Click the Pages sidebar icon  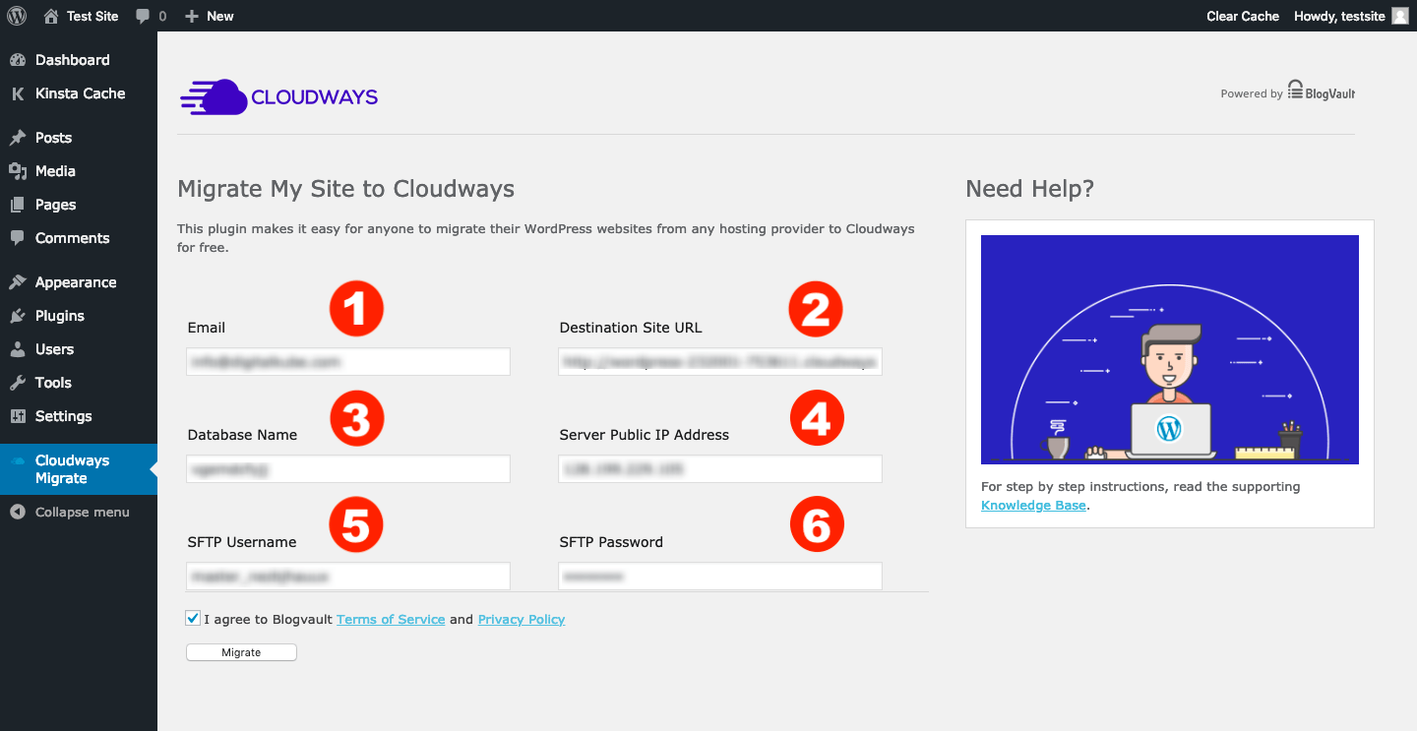coord(17,204)
